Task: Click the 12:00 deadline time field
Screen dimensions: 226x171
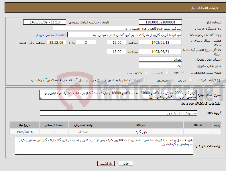Action: pos(117,42)
